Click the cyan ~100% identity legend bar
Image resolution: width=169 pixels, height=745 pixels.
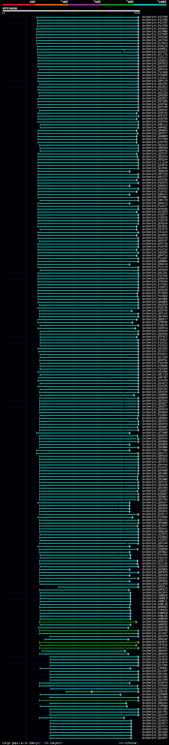tap(150, 5)
